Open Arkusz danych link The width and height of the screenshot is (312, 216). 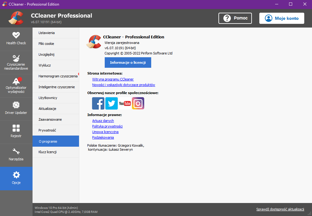103,121
